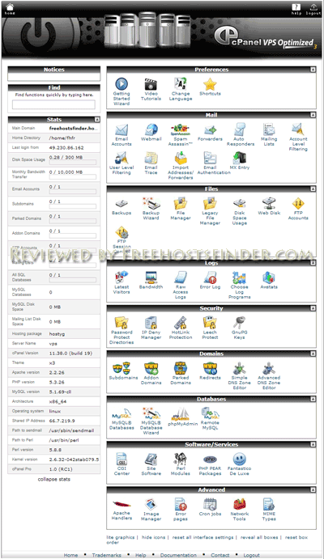Open Bandwidth log icon
The height and width of the screenshot is (559, 324).
(151, 280)
